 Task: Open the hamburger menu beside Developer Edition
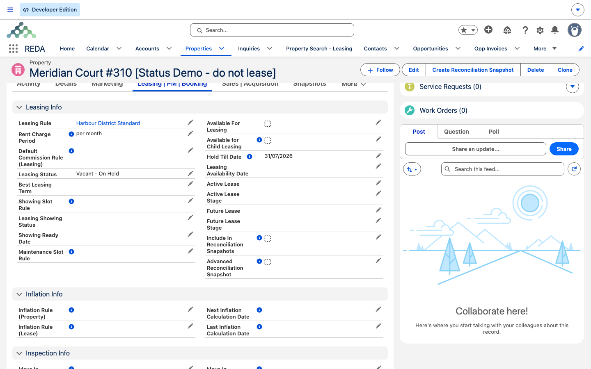coord(10,10)
